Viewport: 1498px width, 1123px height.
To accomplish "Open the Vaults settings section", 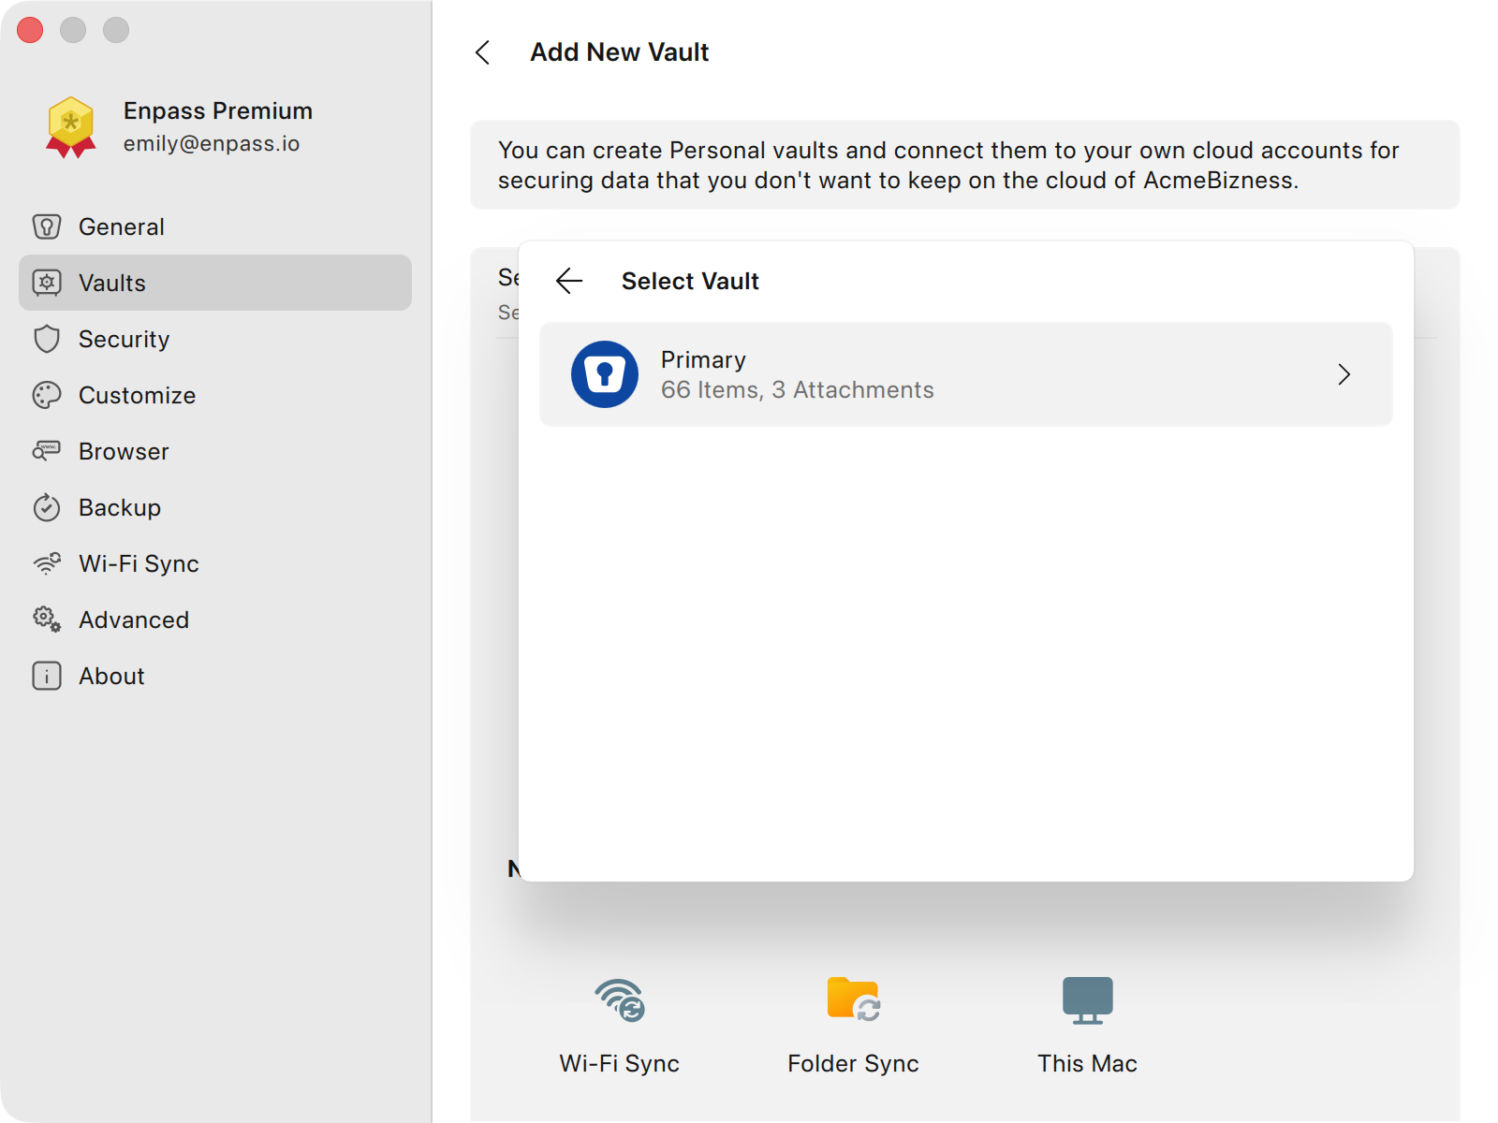I will pos(215,283).
